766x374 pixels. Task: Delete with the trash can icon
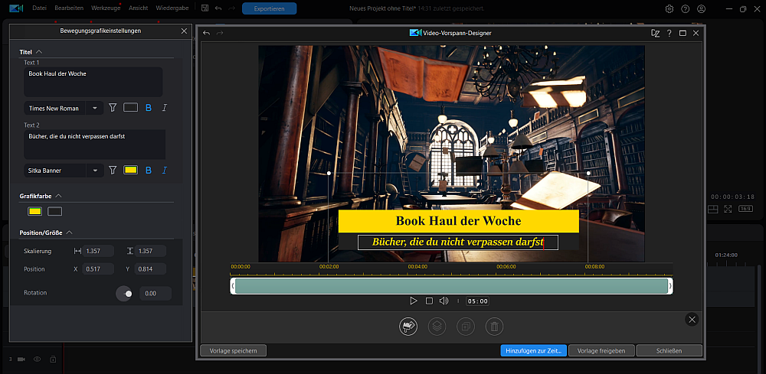[x=494, y=327]
